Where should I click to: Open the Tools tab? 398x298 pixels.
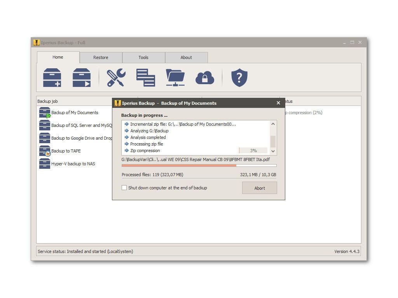[143, 57]
